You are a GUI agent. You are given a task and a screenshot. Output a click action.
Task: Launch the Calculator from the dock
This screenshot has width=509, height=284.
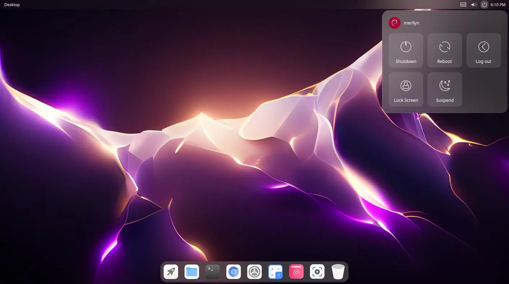click(x=275, y=272)
